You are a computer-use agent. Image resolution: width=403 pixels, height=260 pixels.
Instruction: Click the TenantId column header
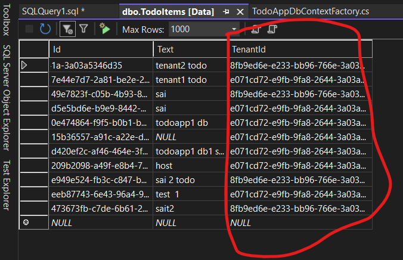coord(300,49)
